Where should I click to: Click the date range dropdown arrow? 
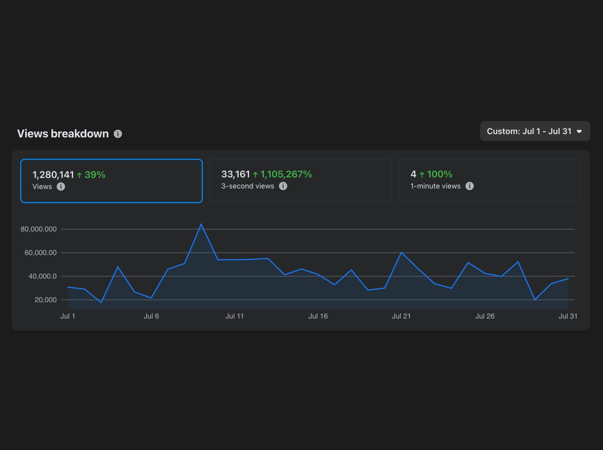coord(579,132)
